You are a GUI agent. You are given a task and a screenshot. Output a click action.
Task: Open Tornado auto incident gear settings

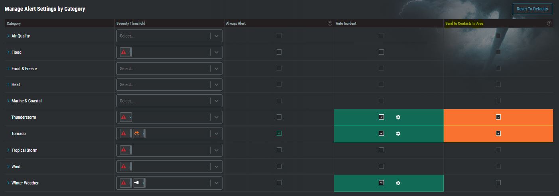click(x=398, y=133)
